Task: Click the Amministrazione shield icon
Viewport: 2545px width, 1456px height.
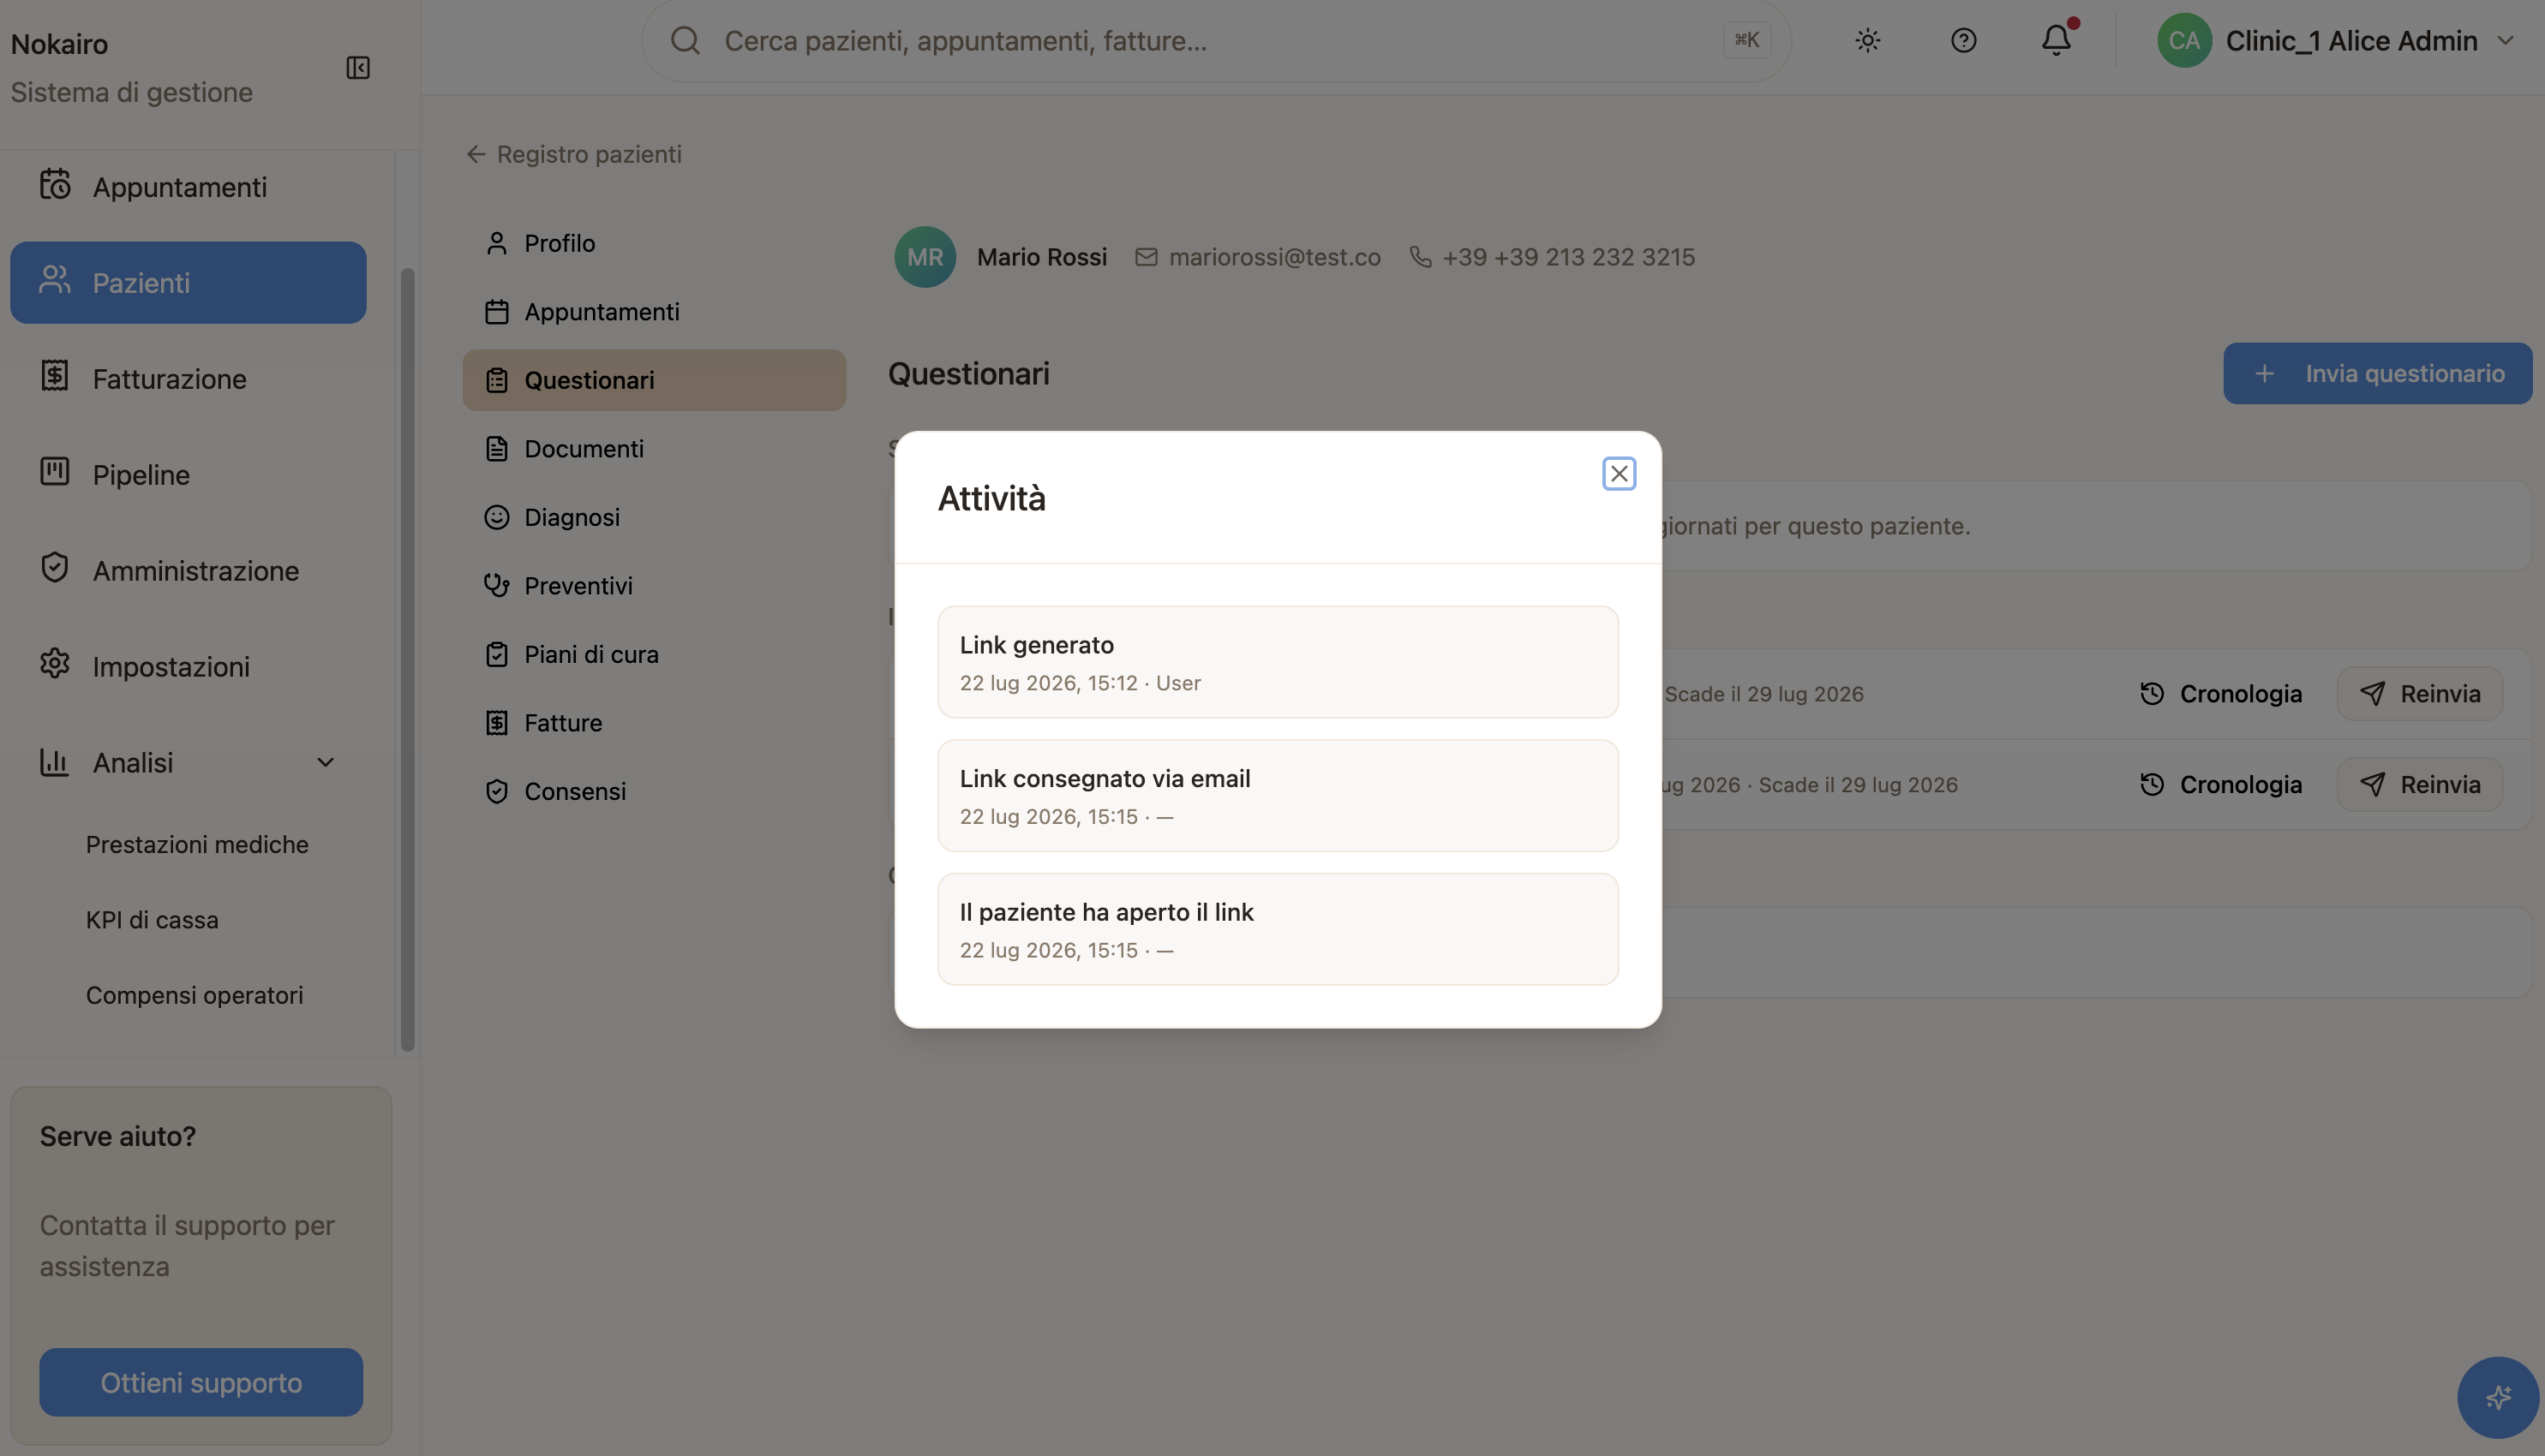Action: (54, 568)
